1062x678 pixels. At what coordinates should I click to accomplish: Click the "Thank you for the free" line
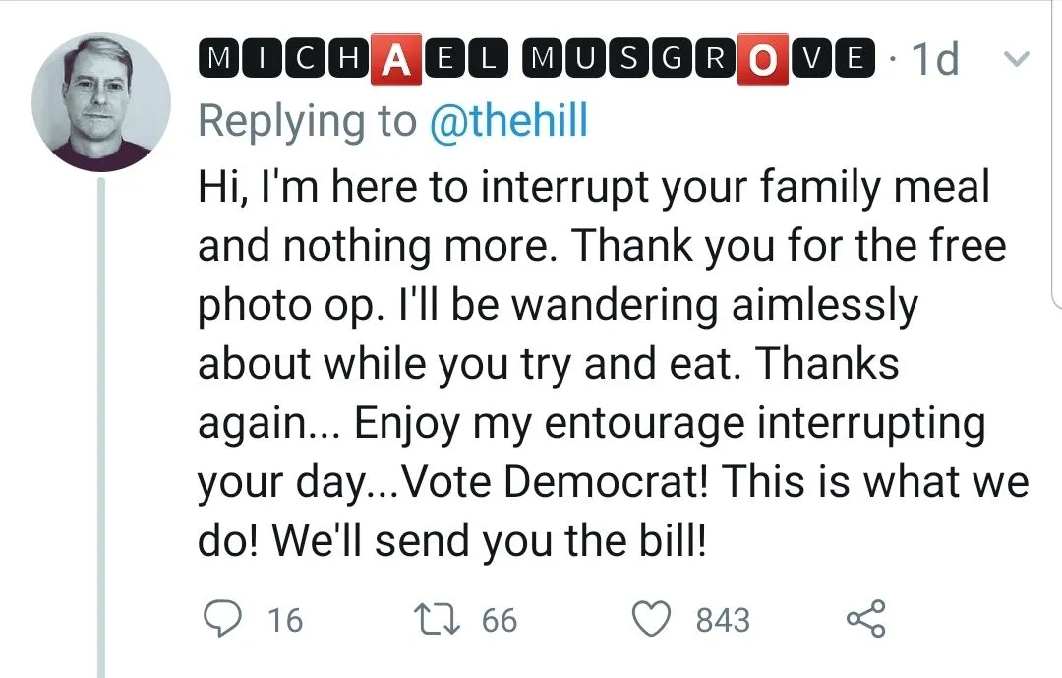(x=789, y=246)
